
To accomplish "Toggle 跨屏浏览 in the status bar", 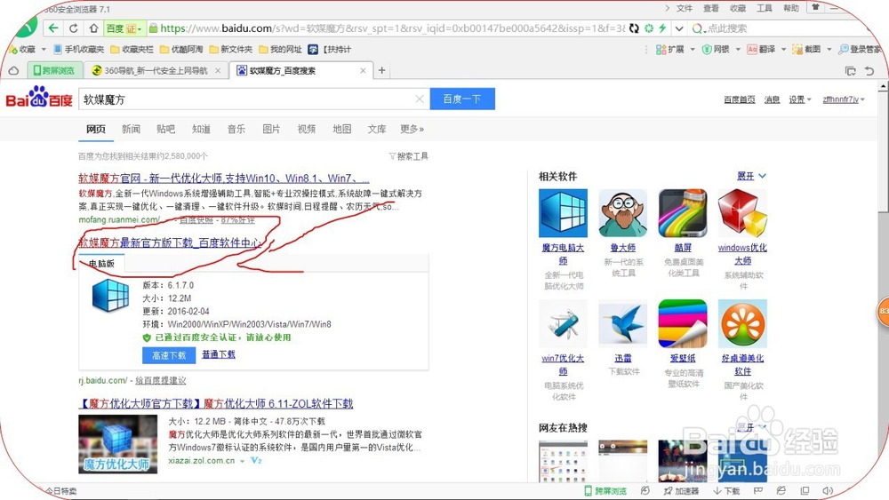I will pyautogui.click(x=605, y=491).
